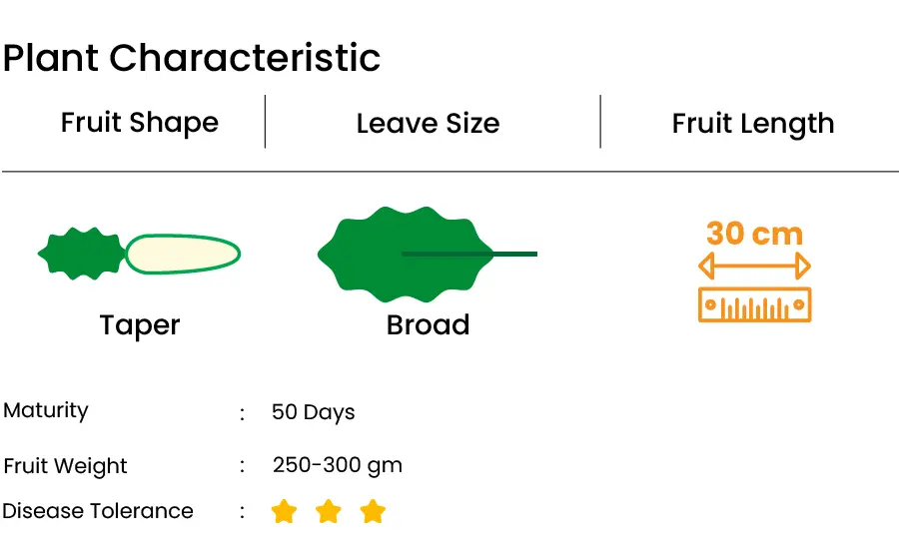Click the Disease Tolerance label
This screenshot has height=547, width=899.
[x=98, y=511]
